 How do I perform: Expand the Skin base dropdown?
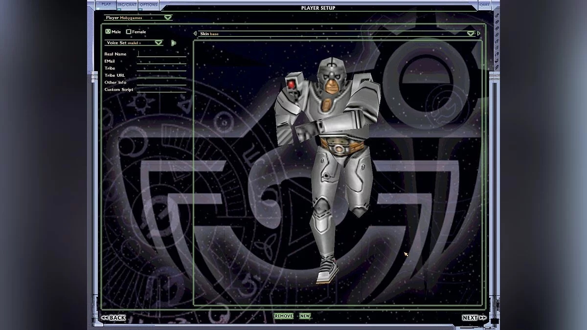click(337, 34)
